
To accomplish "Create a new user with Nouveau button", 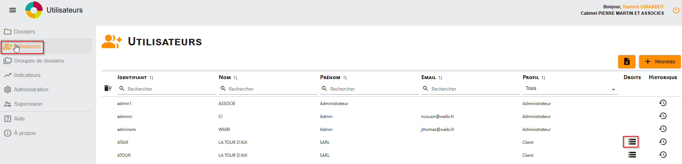I will [660, 61].
